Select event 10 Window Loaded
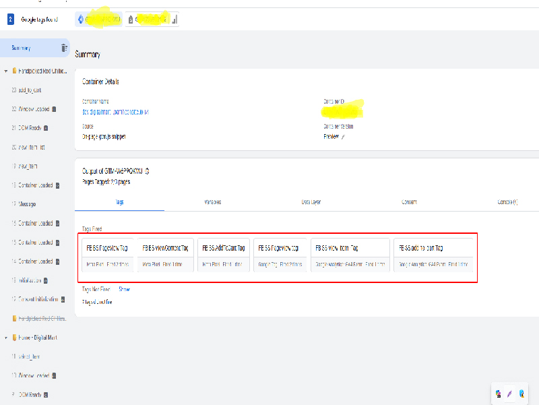Image resolution: width=539 pixels, height=405 pixels. click(x=30, y=375)
